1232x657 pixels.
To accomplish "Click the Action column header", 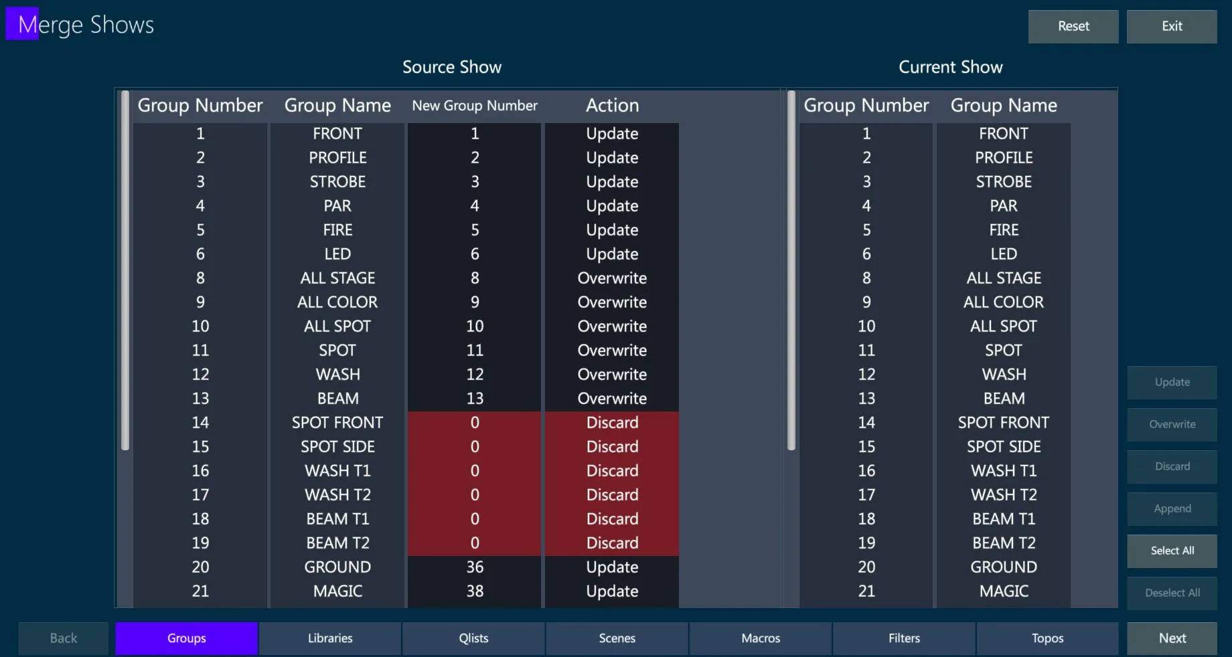I will point(612,106).
